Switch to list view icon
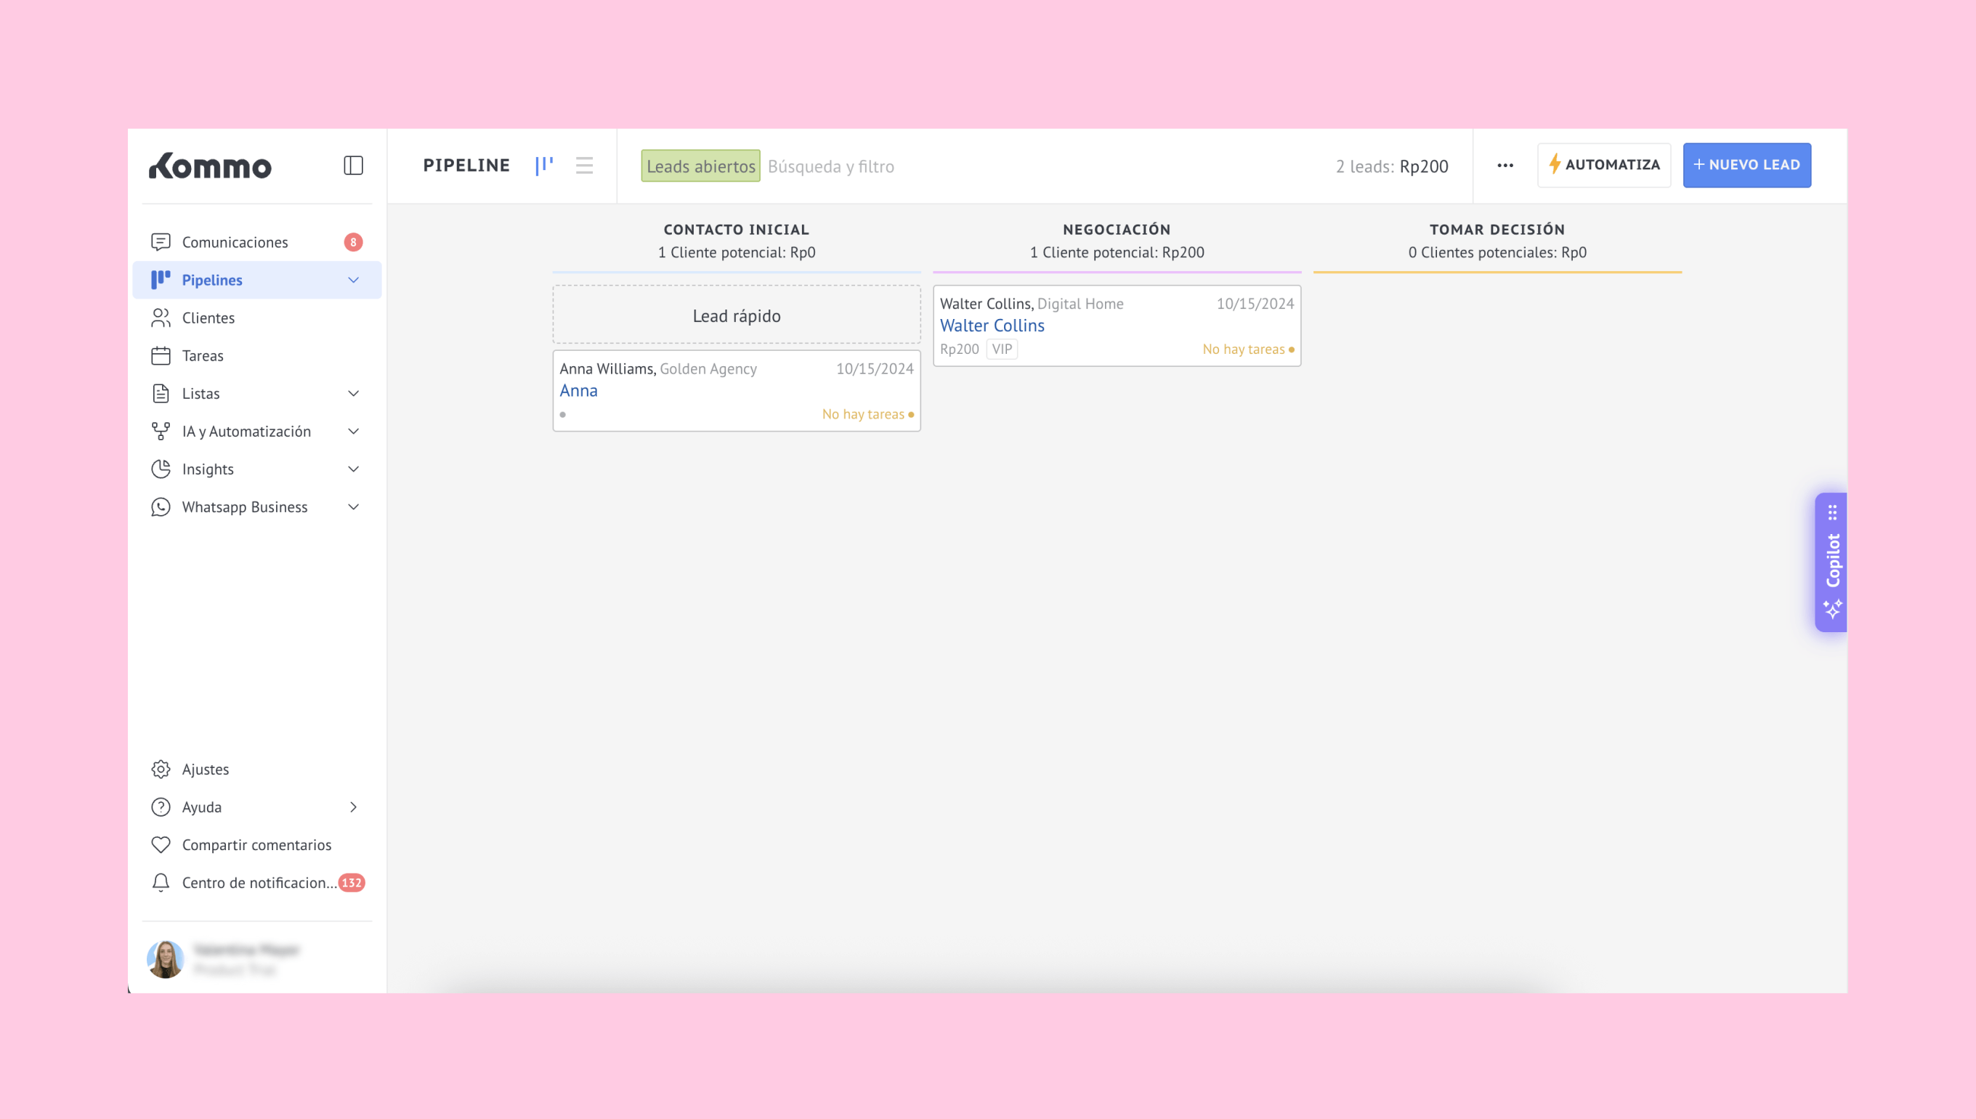Image resolution: width=1976 pixels, height=1119 pixels. (x=584, y=165)
